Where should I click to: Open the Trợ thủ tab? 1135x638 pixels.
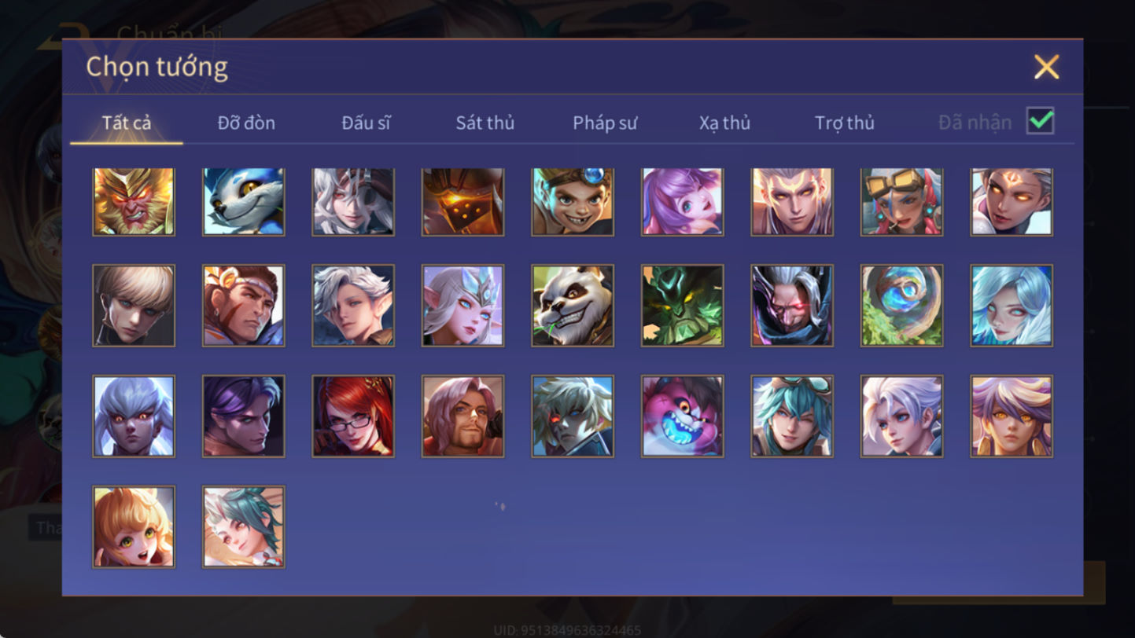845,123
